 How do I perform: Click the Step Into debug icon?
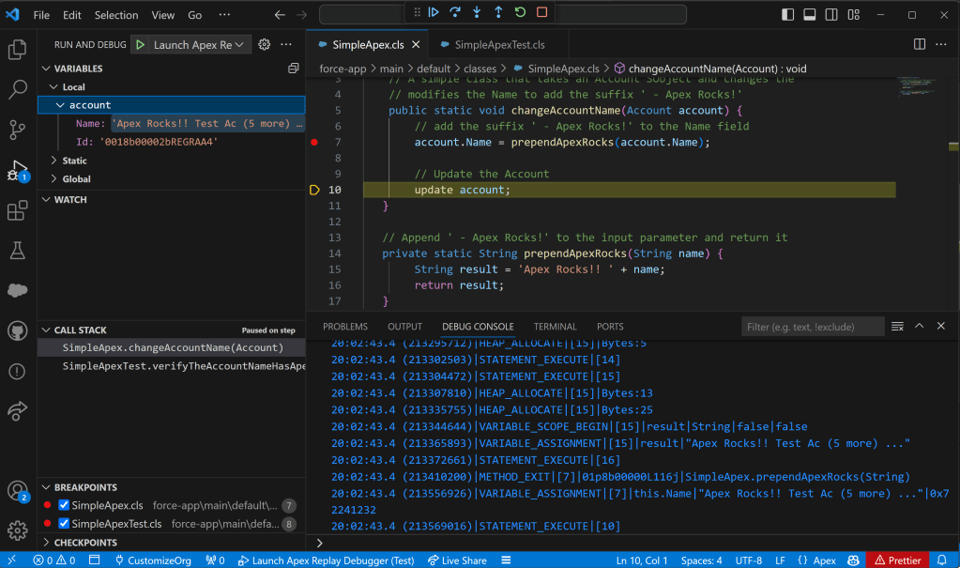point(477,12)
